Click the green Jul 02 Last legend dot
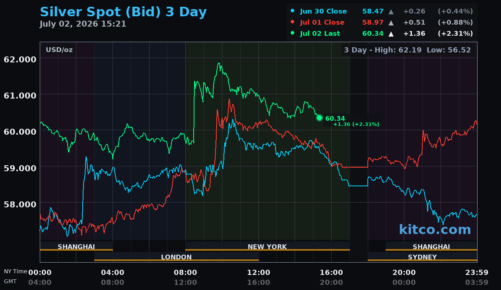 293,33
